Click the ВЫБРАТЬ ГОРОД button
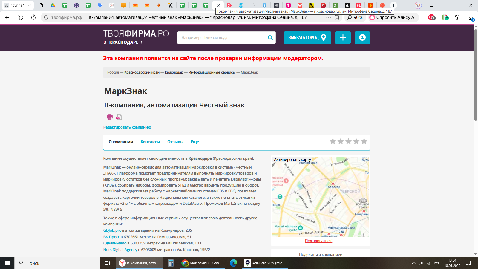The image size is (478, 269). [307, 38]
